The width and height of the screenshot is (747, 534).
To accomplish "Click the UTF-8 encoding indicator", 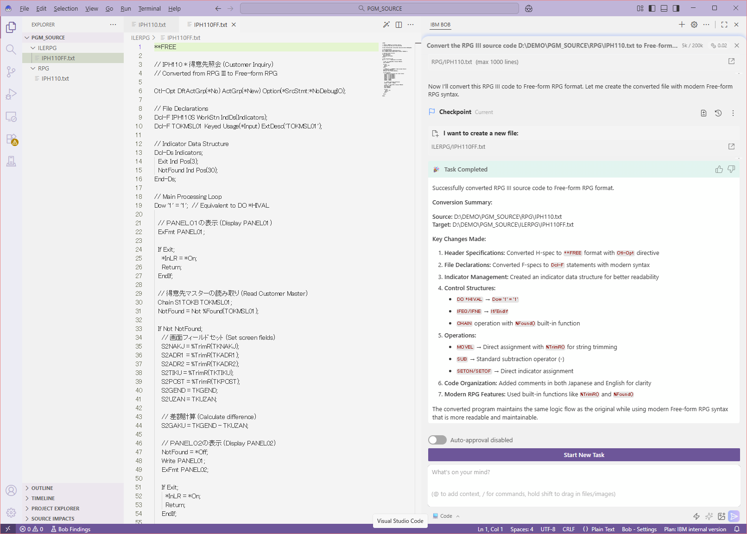I will pyautogui.click(x=548, y=529).
